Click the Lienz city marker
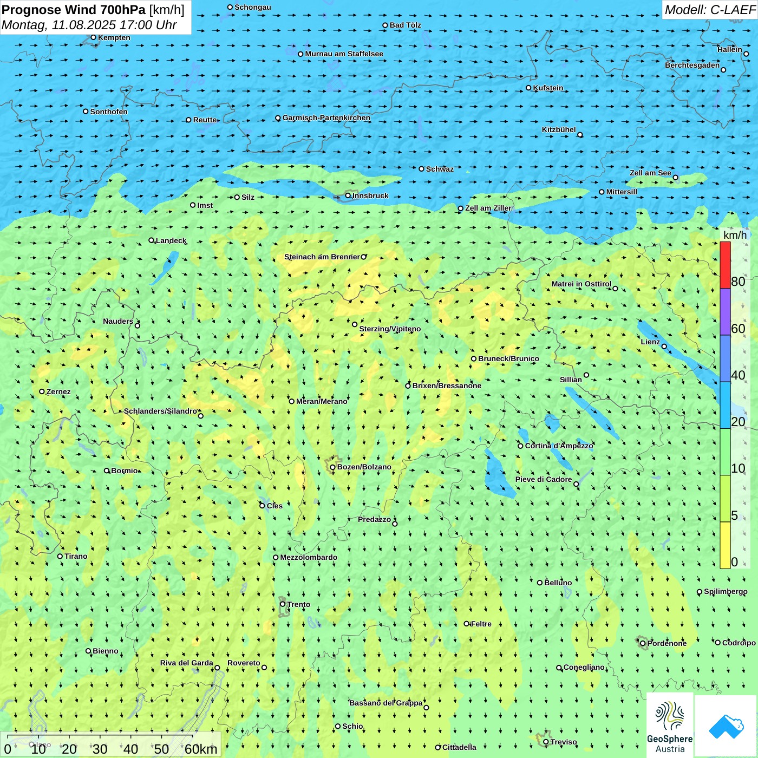The height and width of the screenshot is (758, 758). [664, 347]
